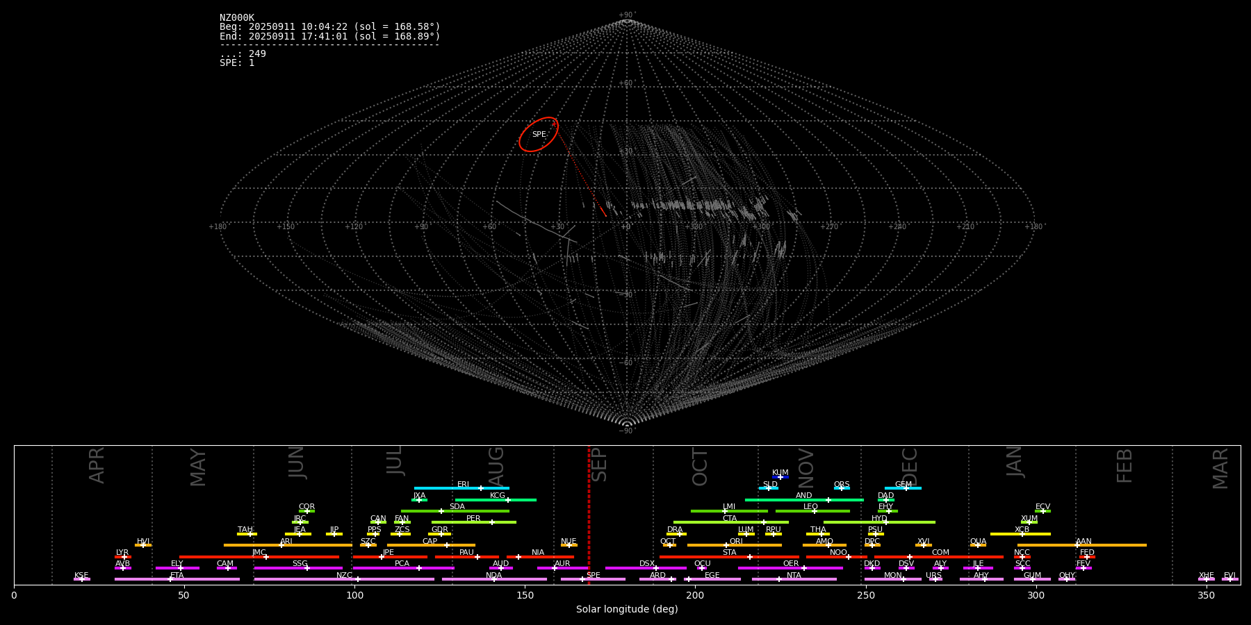Click the orange CAP shower bar

tap(431, 545)
